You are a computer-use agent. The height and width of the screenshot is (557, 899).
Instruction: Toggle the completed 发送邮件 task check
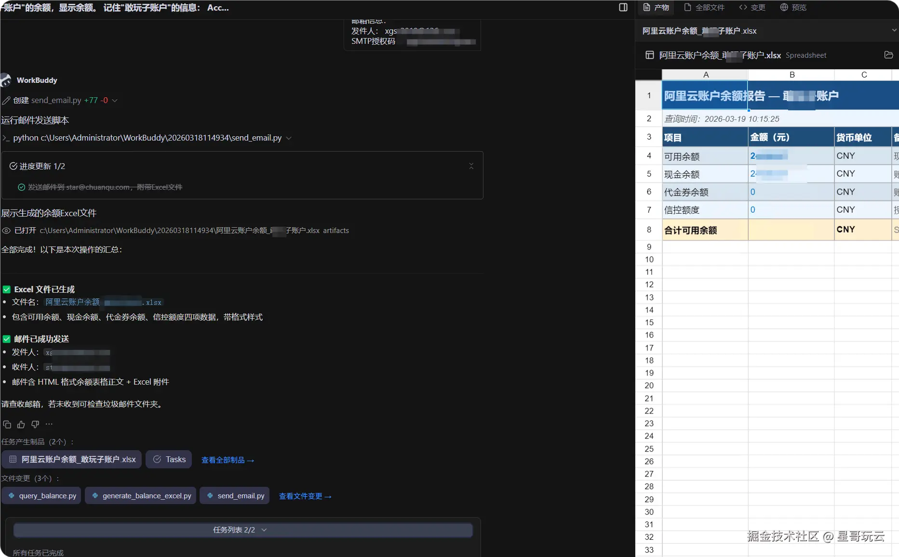(22, 187)
